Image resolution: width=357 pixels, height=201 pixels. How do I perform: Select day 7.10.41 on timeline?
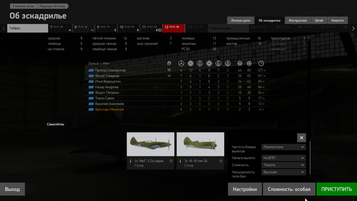(60, 28)
